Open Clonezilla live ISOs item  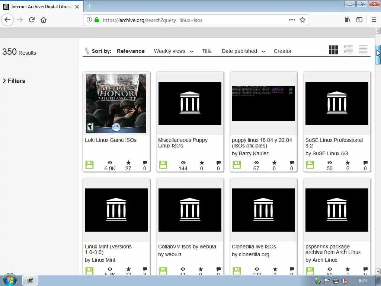(x=254, y=247)
